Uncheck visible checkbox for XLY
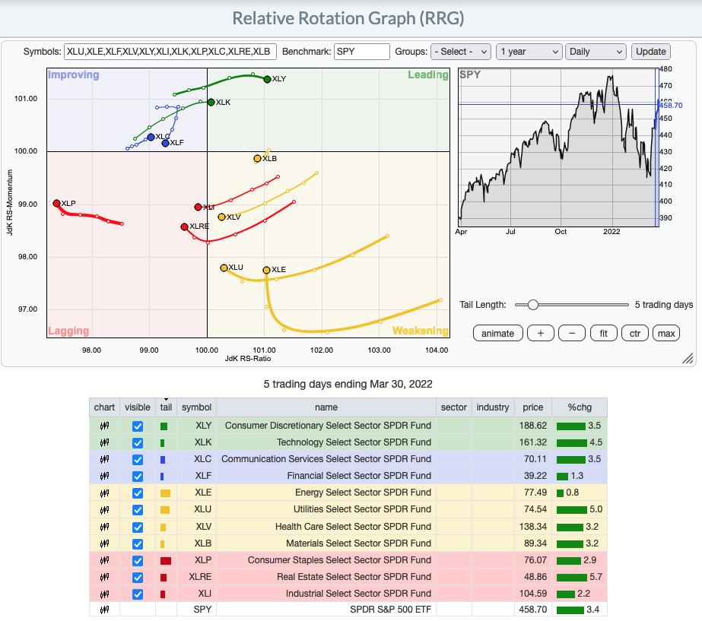Viewport: 702px width, 621px height. click(138, 426)
